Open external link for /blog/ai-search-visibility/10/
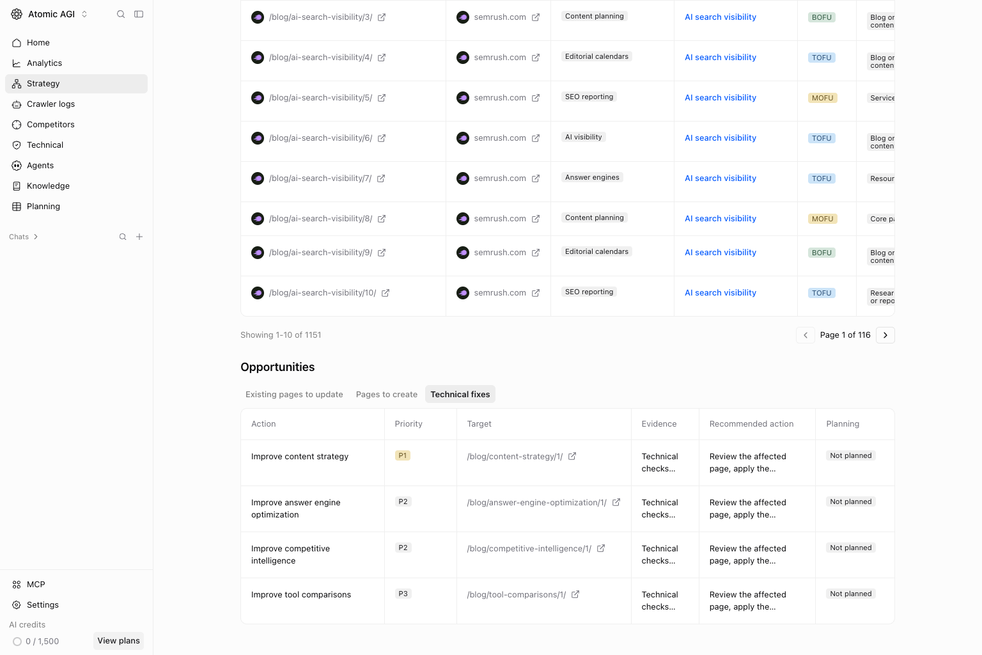Viewport: 982px width, 655px height. pos(386,293)
